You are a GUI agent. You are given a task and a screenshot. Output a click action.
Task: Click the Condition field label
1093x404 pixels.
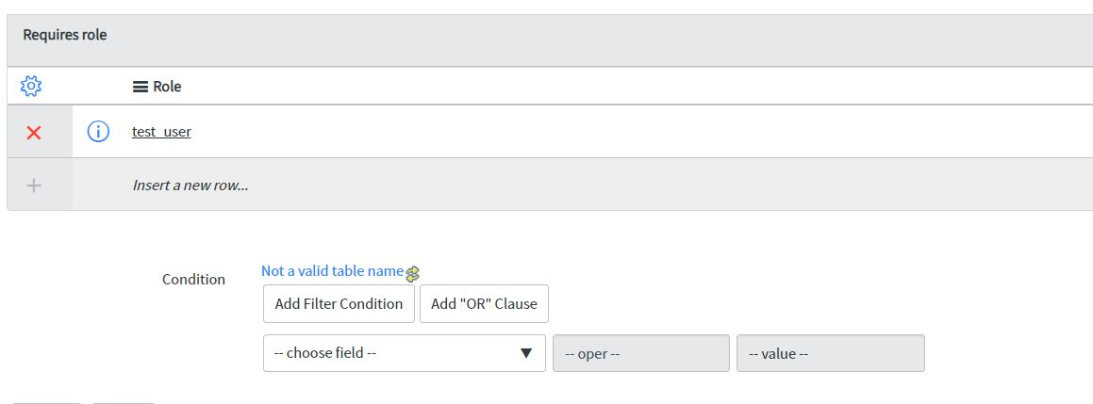193,280
